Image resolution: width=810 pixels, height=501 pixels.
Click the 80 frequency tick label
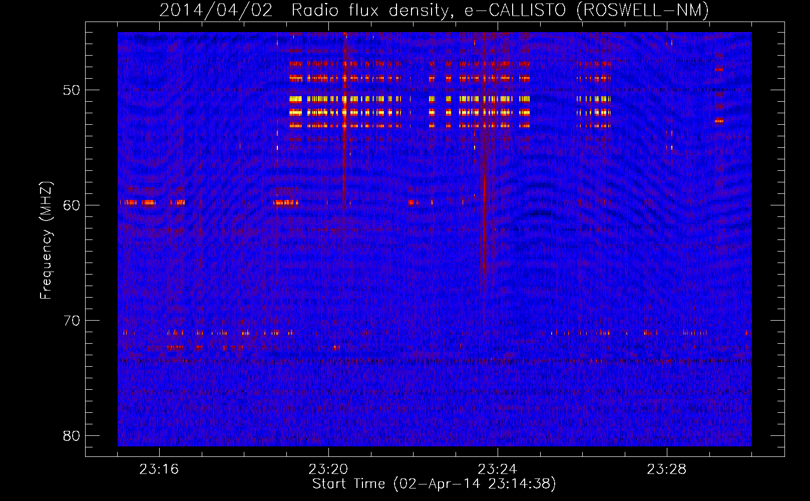(72, 436)
